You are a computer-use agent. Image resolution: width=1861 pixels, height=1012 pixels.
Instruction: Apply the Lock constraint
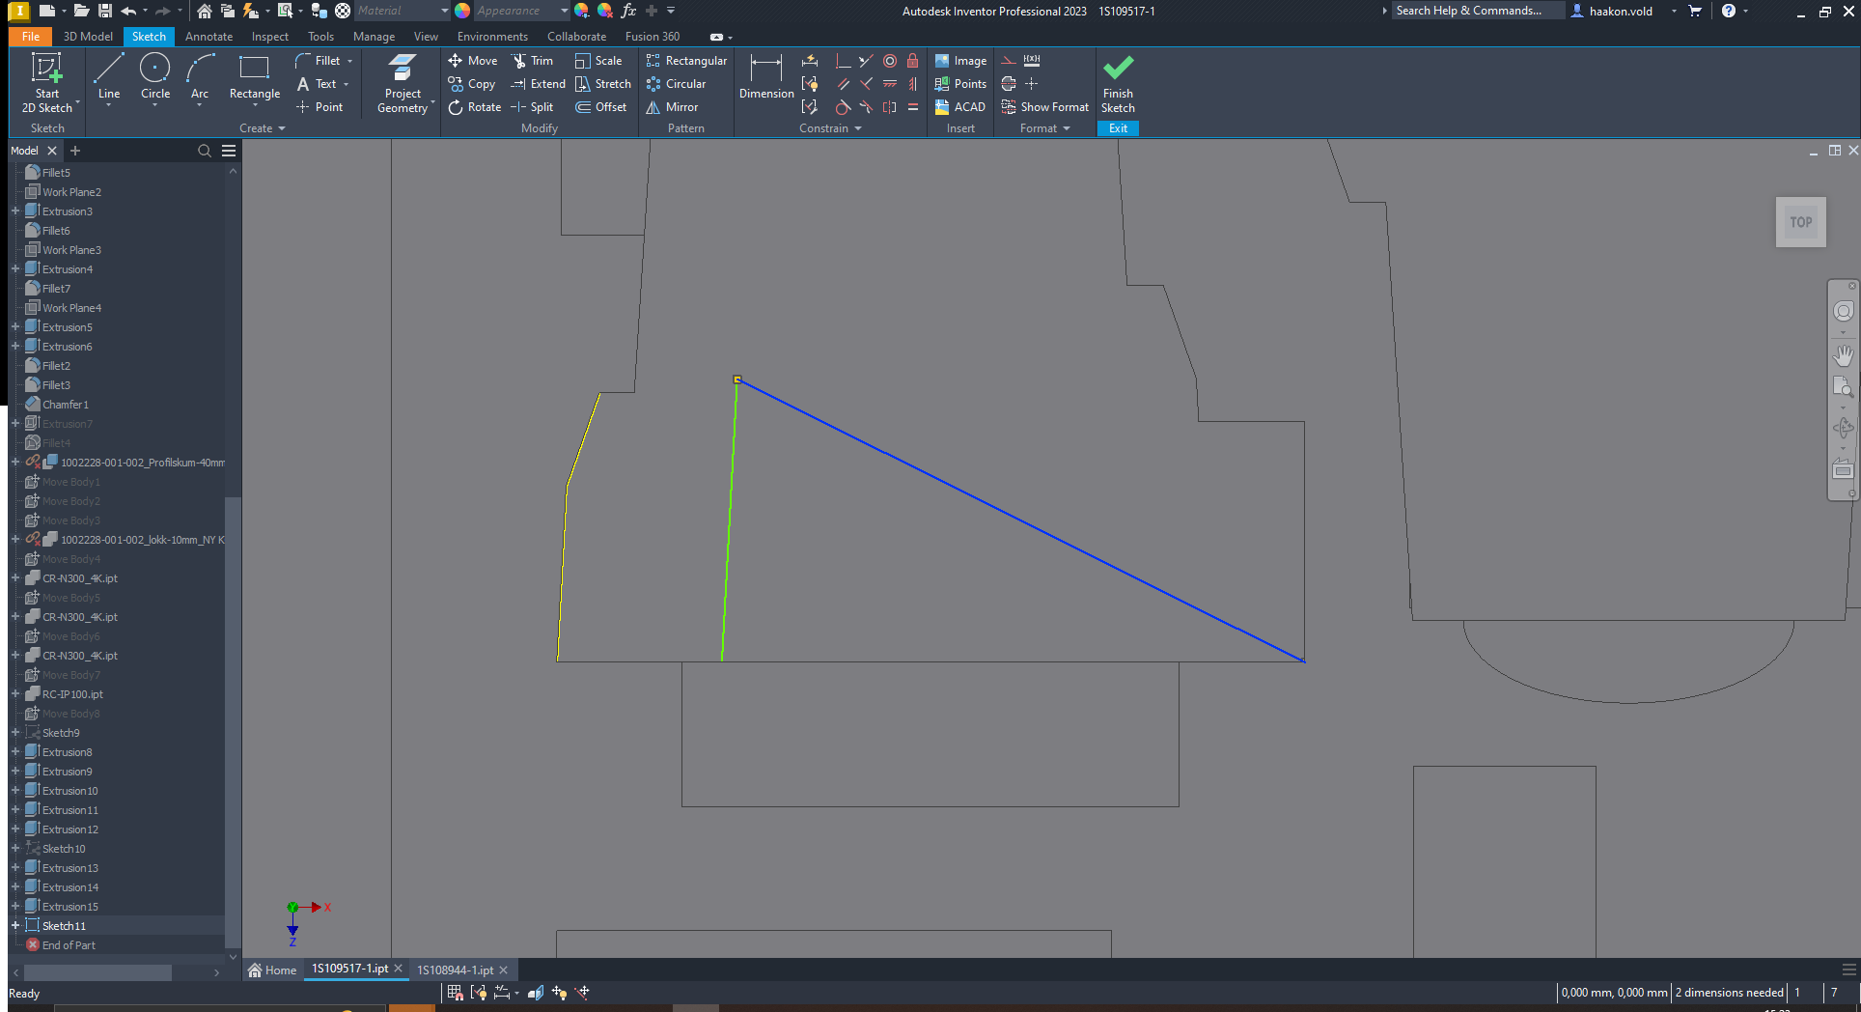[x=913, y=60]
